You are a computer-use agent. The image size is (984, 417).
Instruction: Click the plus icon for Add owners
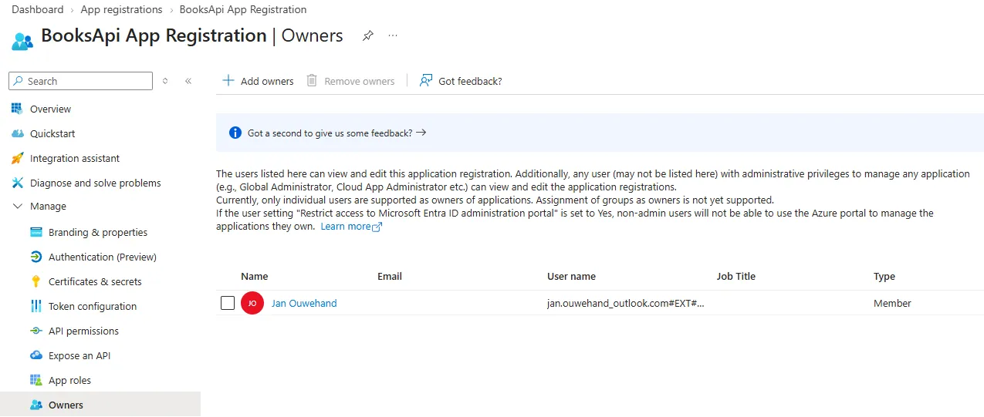coord(228,80)
